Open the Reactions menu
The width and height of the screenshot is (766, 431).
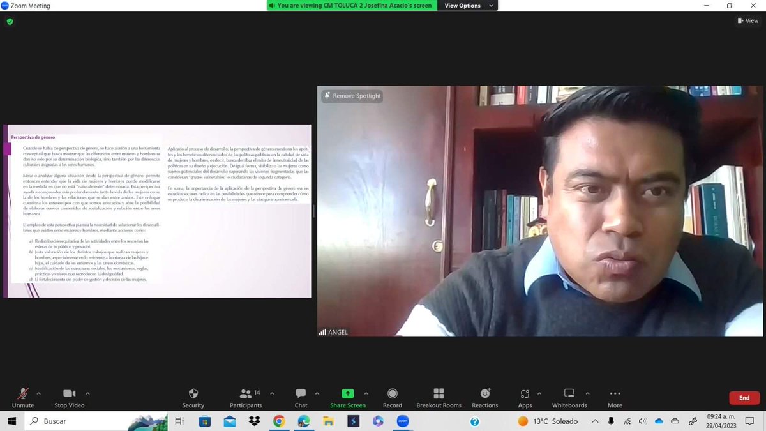click(x=485, y=398)
